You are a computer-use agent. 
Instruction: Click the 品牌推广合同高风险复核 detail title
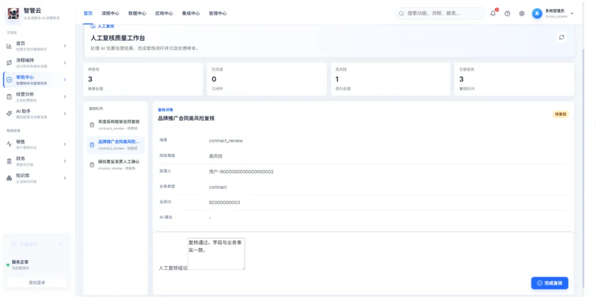click(187, 118)
